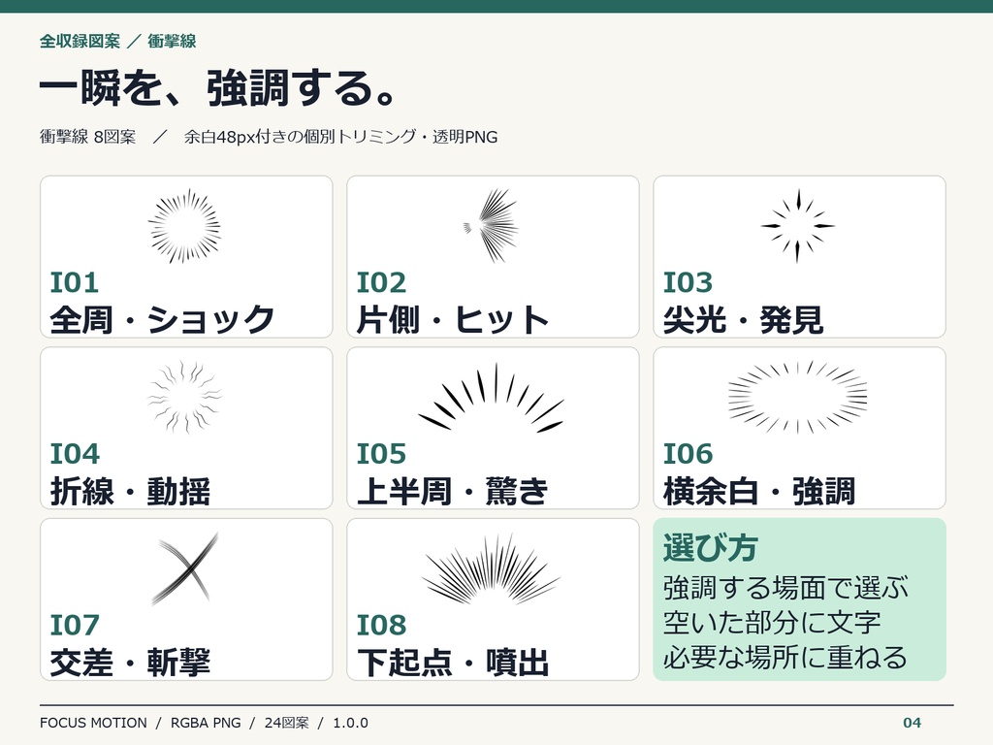Click the I01 full-circle shock burst graphic
This screenshot has width=993, height=745.
(185, 226)
